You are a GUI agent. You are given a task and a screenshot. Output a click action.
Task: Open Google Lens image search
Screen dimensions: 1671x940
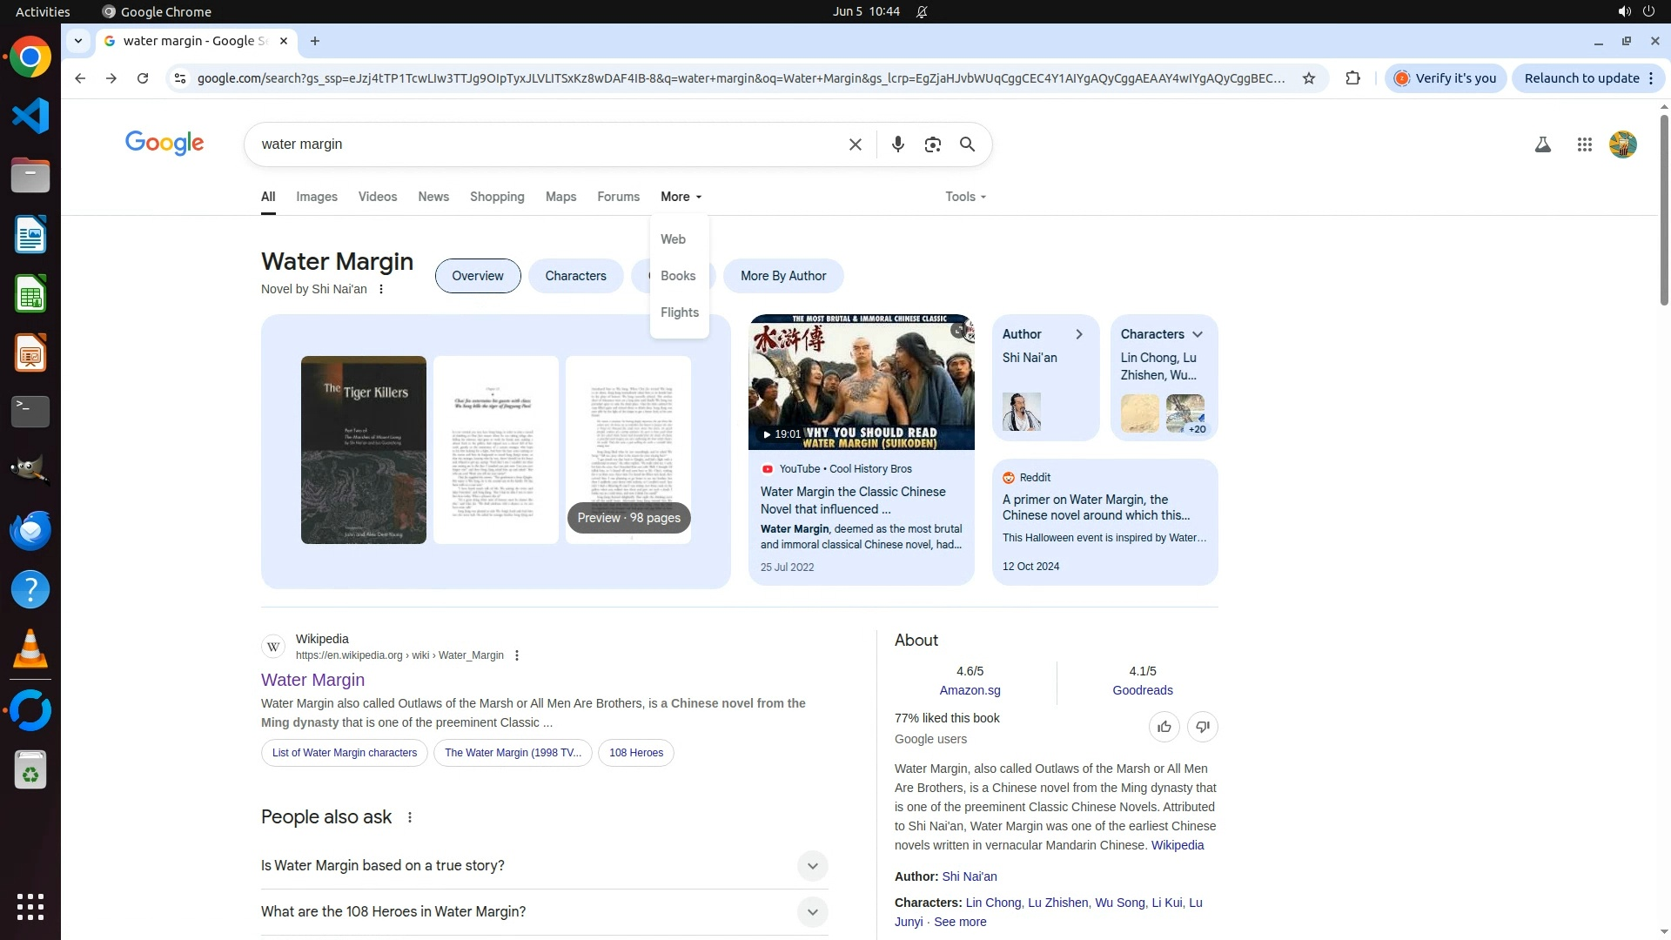(x=932, y=144)
